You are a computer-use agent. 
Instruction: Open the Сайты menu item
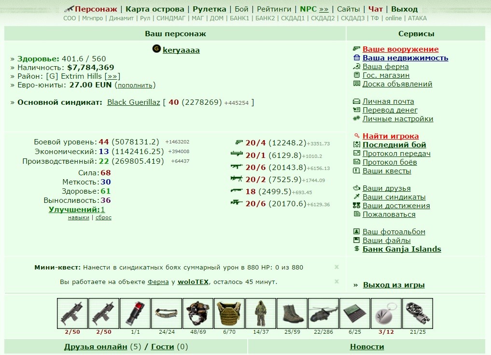coord(348,9)
